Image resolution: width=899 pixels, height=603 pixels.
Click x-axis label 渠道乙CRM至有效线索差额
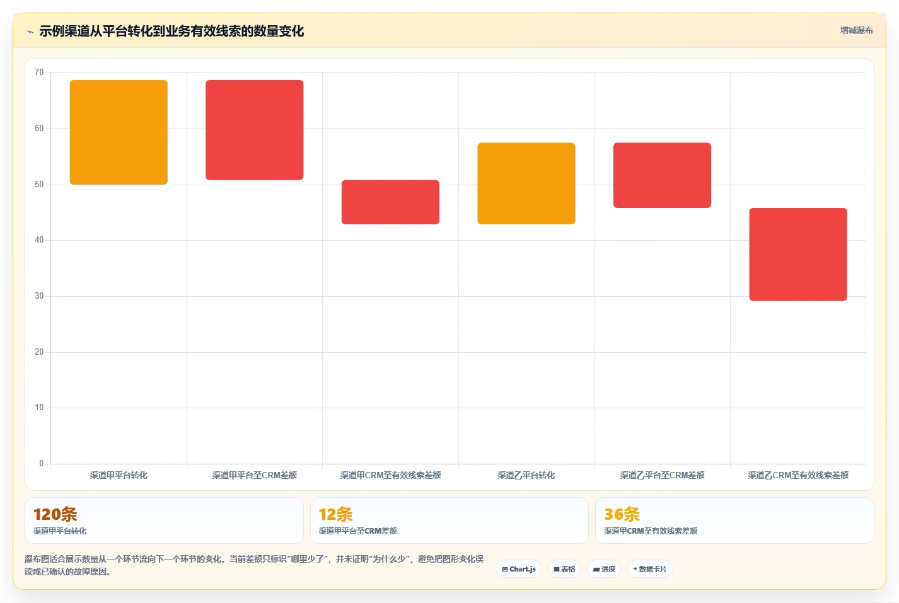point(798,475)
